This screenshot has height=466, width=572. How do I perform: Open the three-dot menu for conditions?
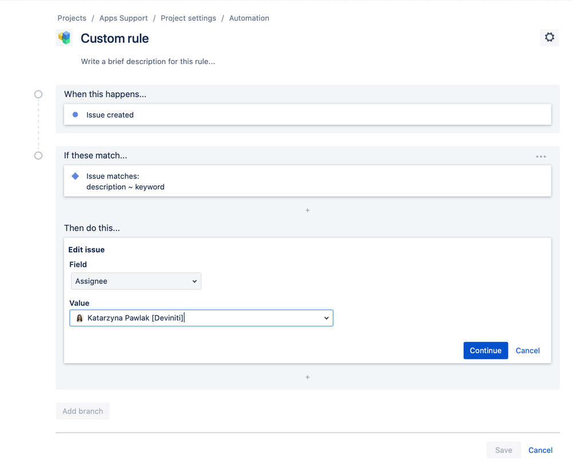(x=541, y=156)
